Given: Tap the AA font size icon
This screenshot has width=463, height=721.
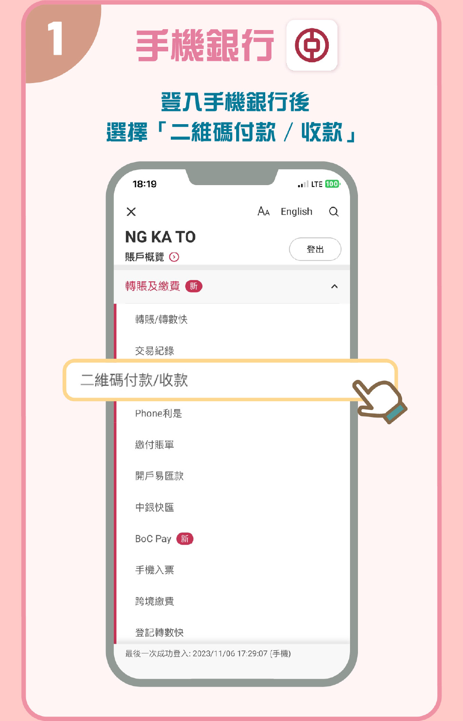Looking at the screenshot, I should 263,211.
